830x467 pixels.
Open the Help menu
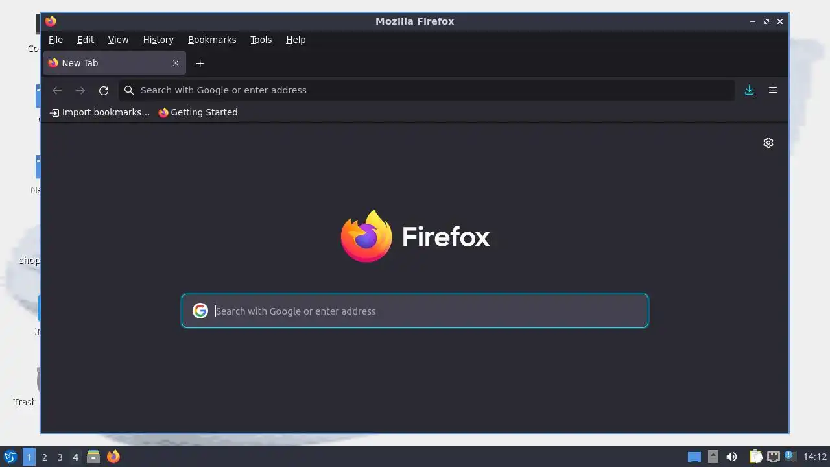click(x=296, y=40)
